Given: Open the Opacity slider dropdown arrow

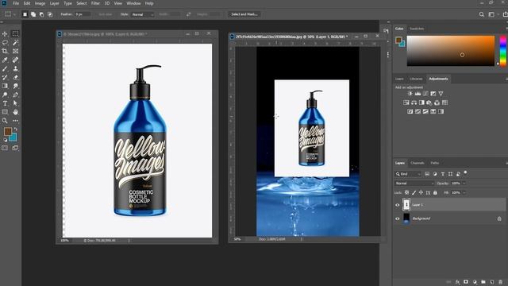Looking at the screenshot, I should [464, 184].
